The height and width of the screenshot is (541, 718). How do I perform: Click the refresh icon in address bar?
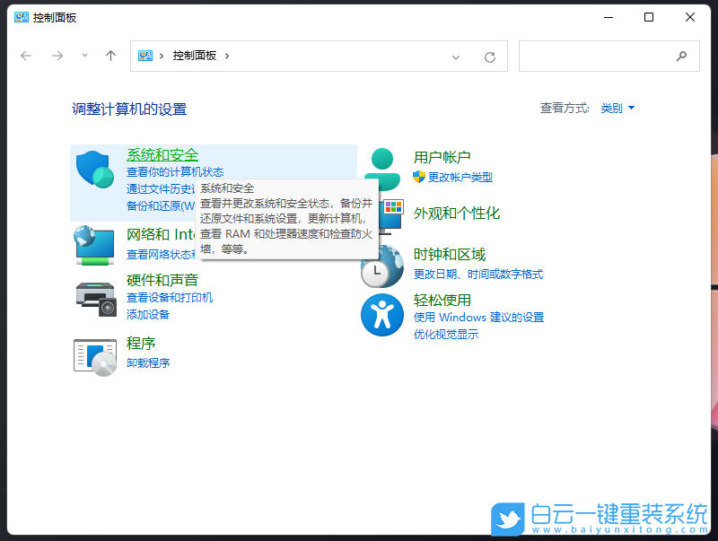pos(490,56)
